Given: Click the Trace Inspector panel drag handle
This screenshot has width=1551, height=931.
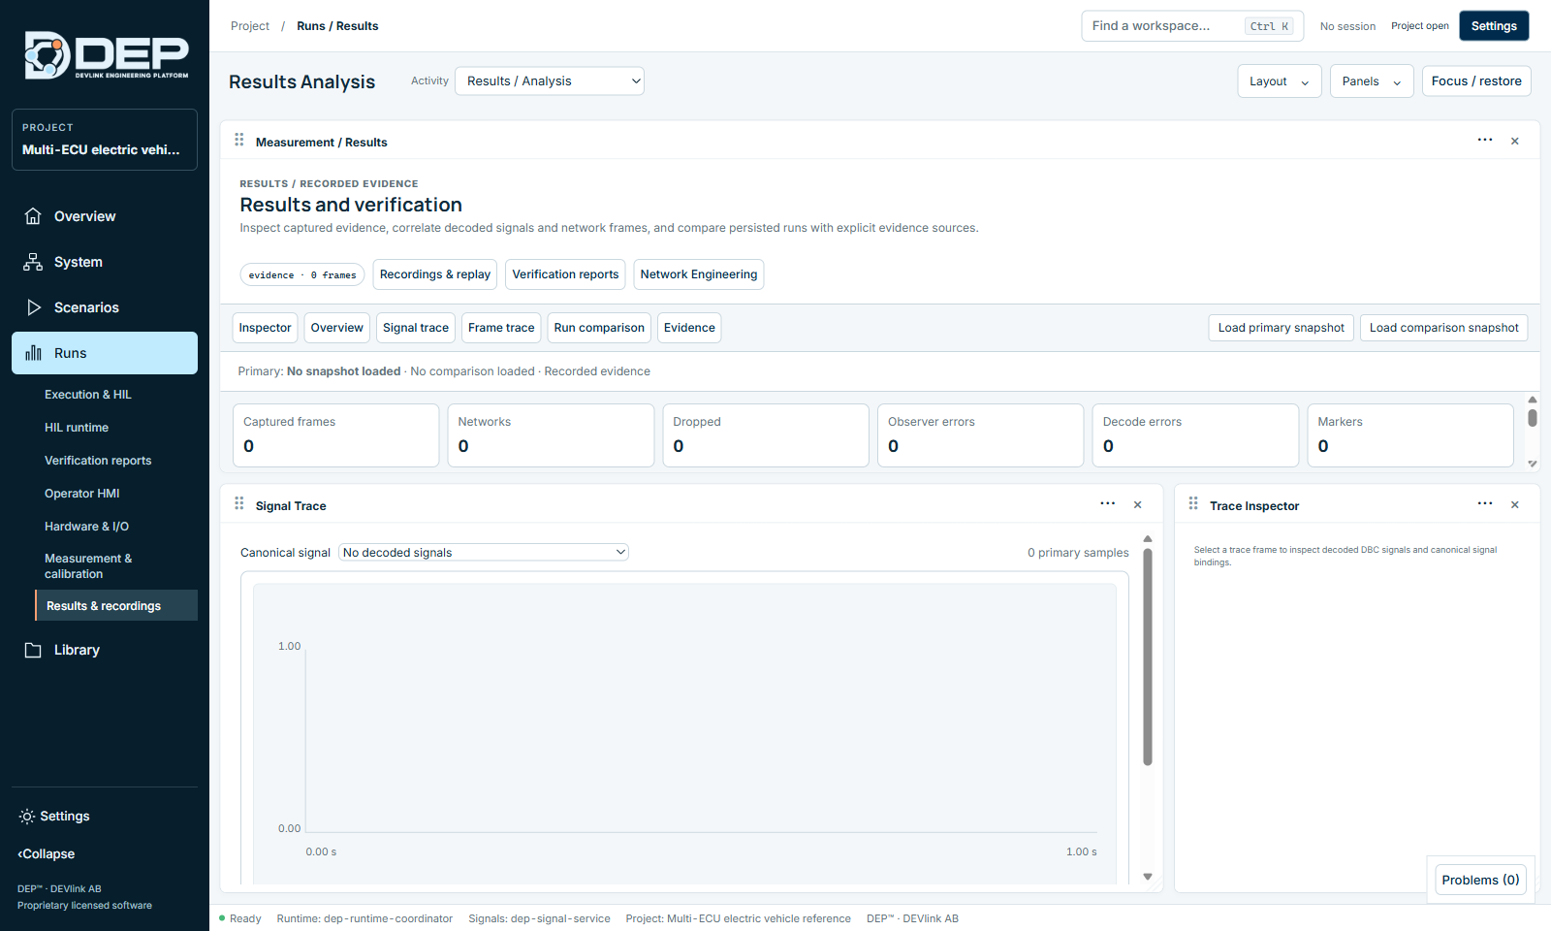Looking at the screenshot, I should tap(1193, 504).
